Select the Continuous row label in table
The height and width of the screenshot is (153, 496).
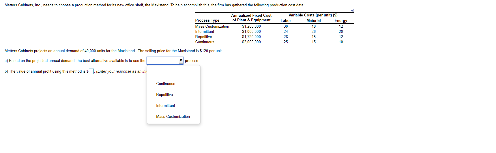click(x=205, y=42)
